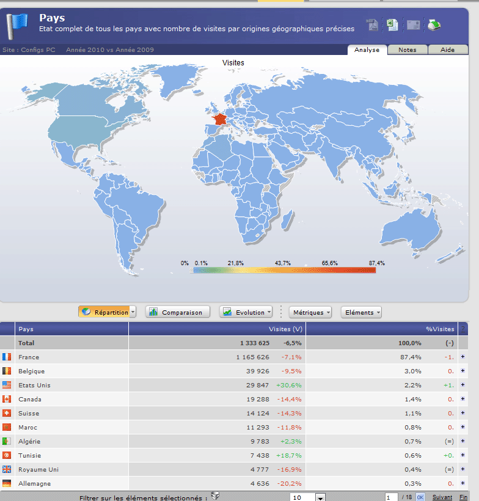Image resolution: width=479 pixels, height=501 pixels.
Task: Open the Aide tab
Action: tap(448, 50)
